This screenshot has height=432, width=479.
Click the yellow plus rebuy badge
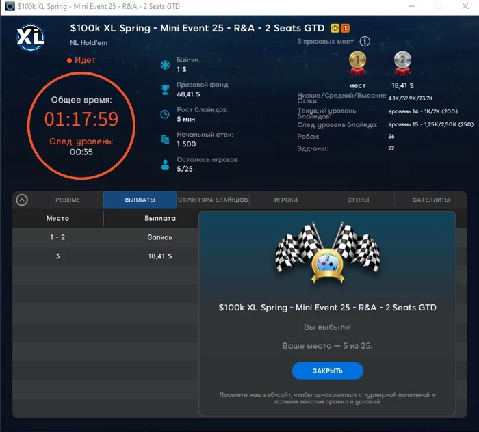click(335, 29)
